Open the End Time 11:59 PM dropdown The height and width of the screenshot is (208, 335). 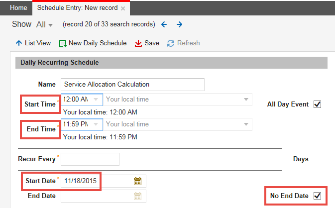[96, 124]
